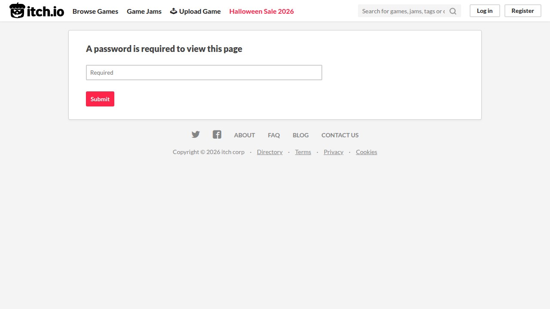Click the search magnifier icon
Screen dimensions: 550x309
click(x=453, y=11)
